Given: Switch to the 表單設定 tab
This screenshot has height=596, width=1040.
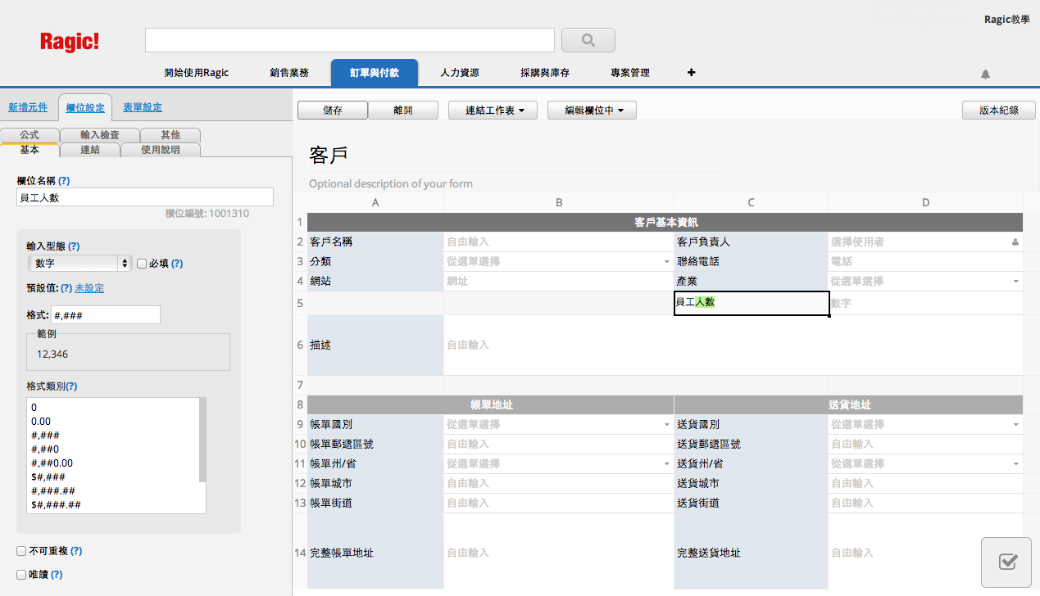Looking at the screenshot, I should point(143,107).
